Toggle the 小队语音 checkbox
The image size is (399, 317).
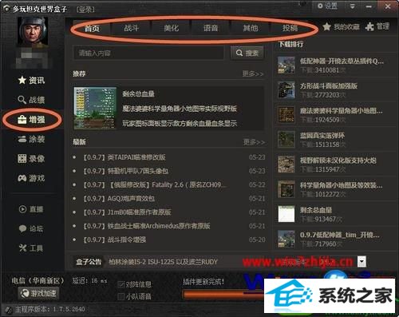pyautogui.click(x=121, y=296)
